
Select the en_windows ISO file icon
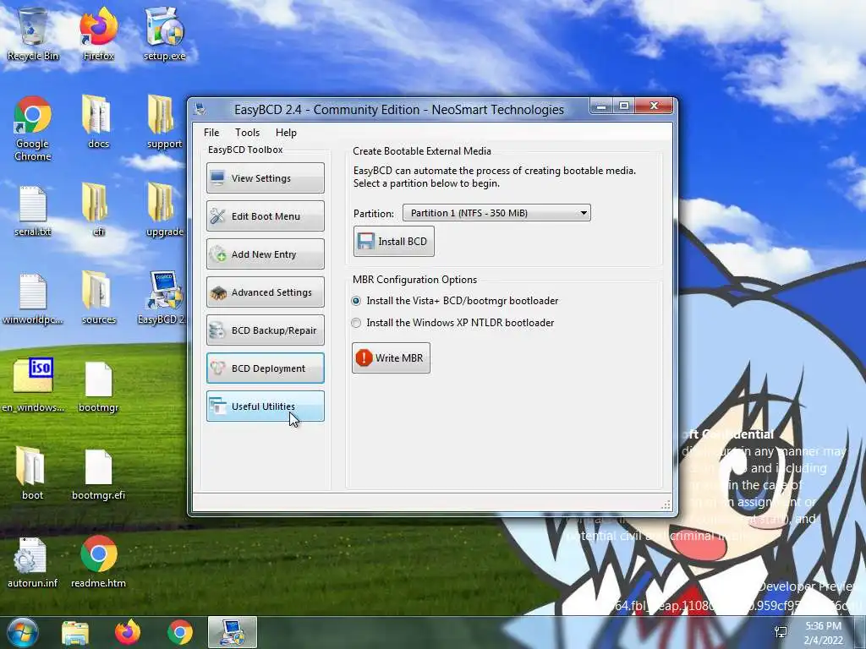click(33, 385)
